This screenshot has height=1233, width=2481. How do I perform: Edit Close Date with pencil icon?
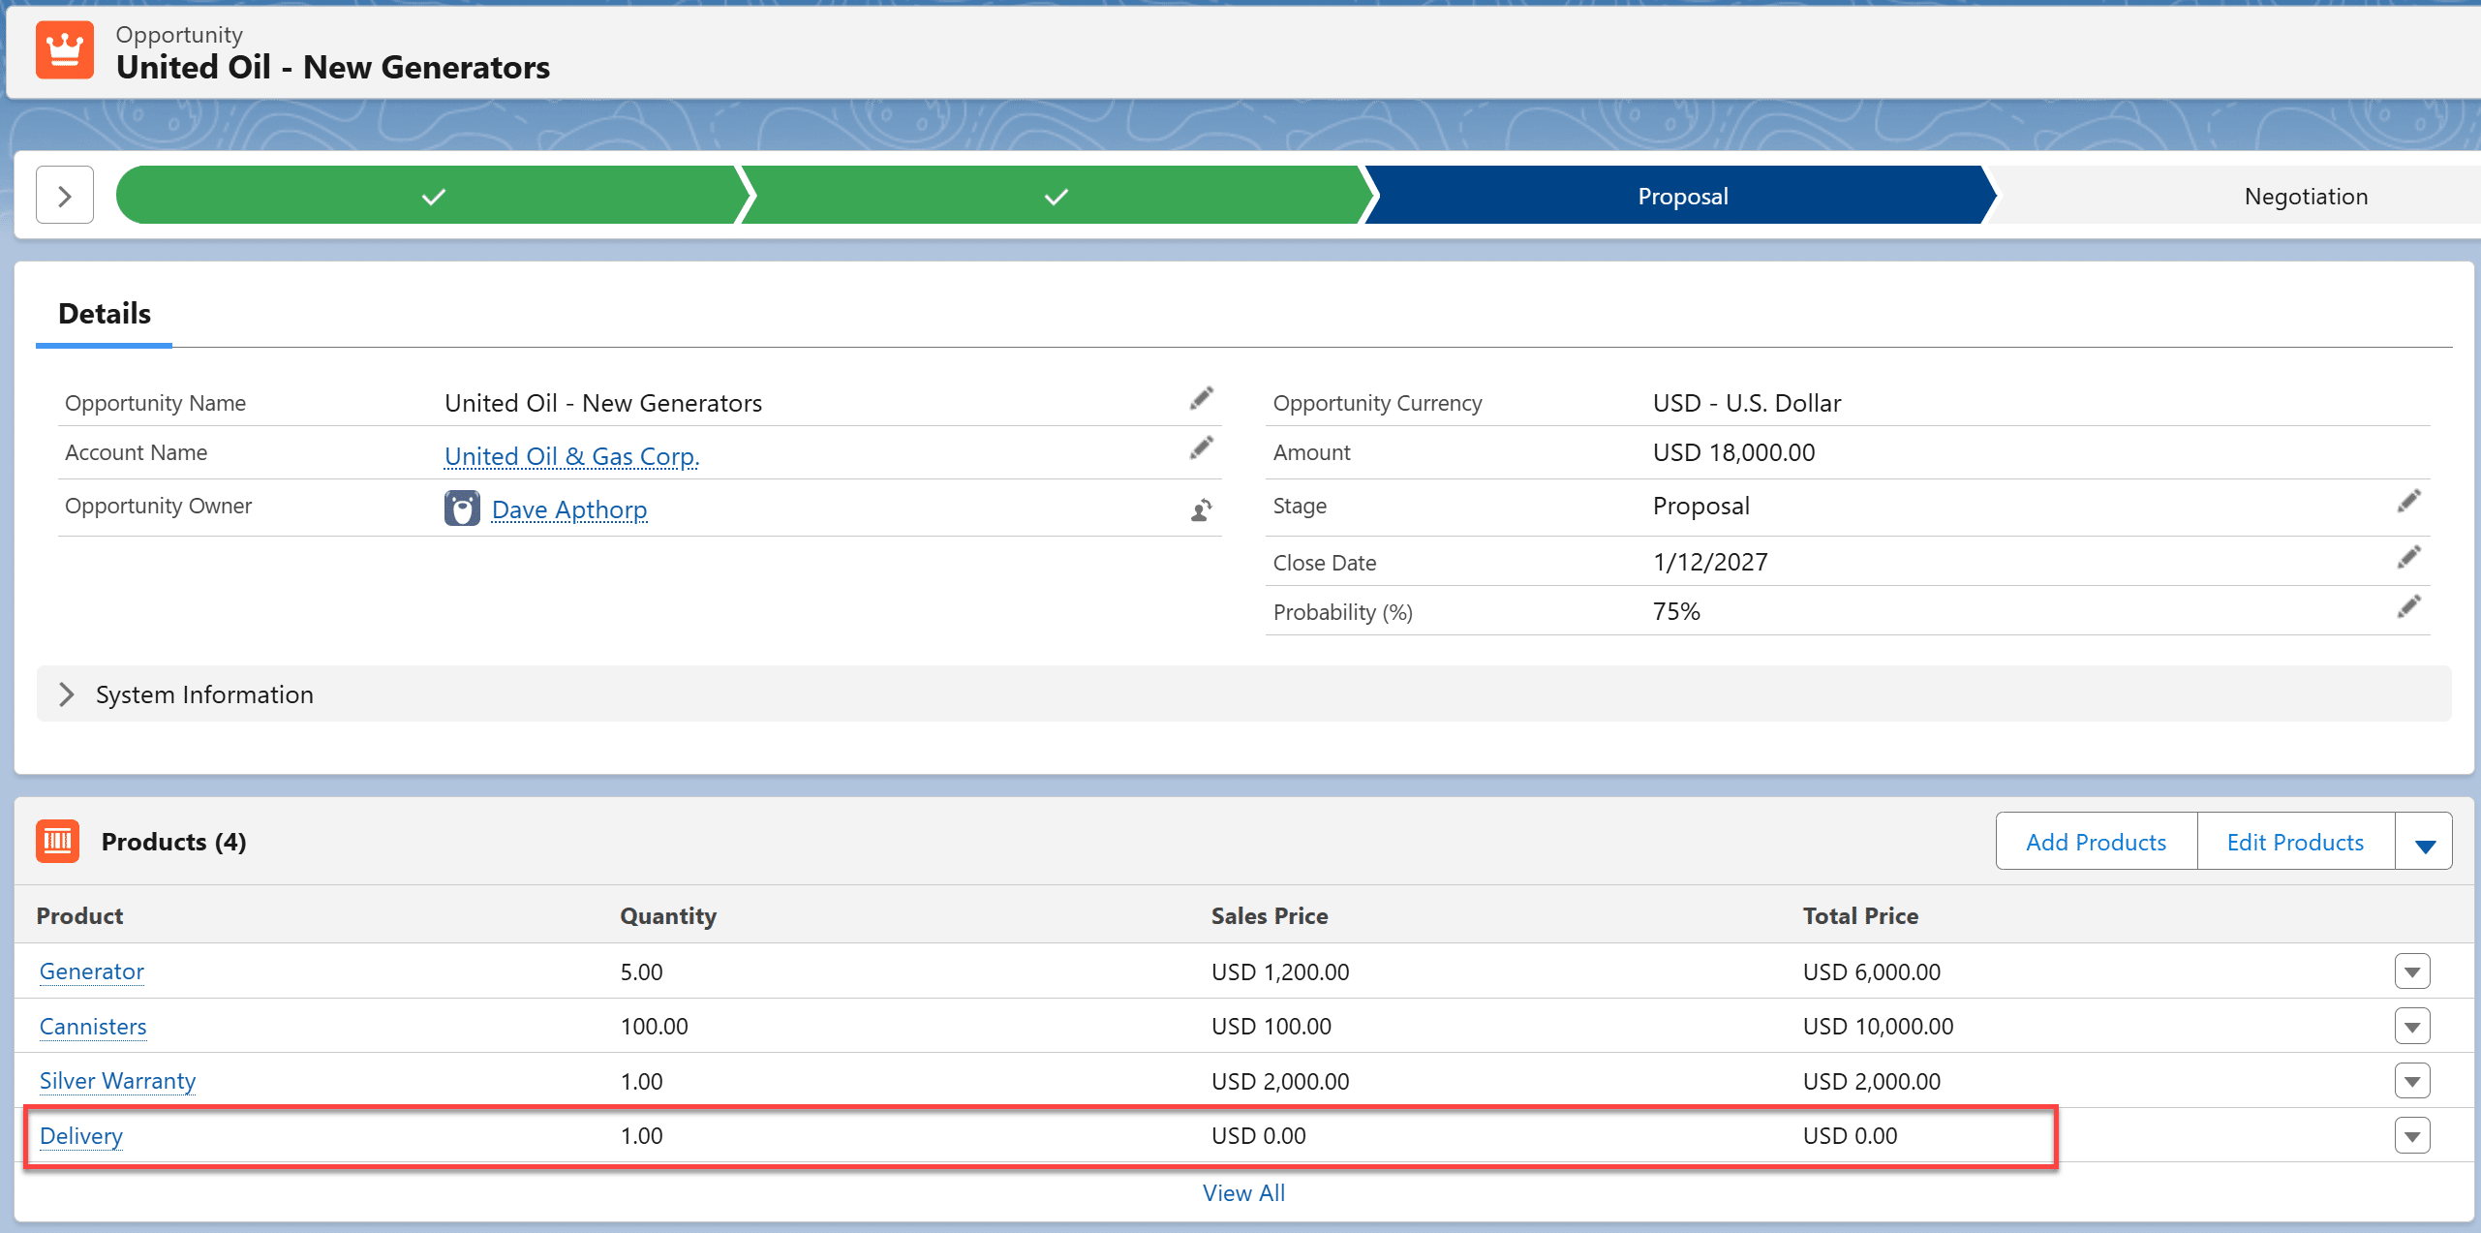[2408, 558]
